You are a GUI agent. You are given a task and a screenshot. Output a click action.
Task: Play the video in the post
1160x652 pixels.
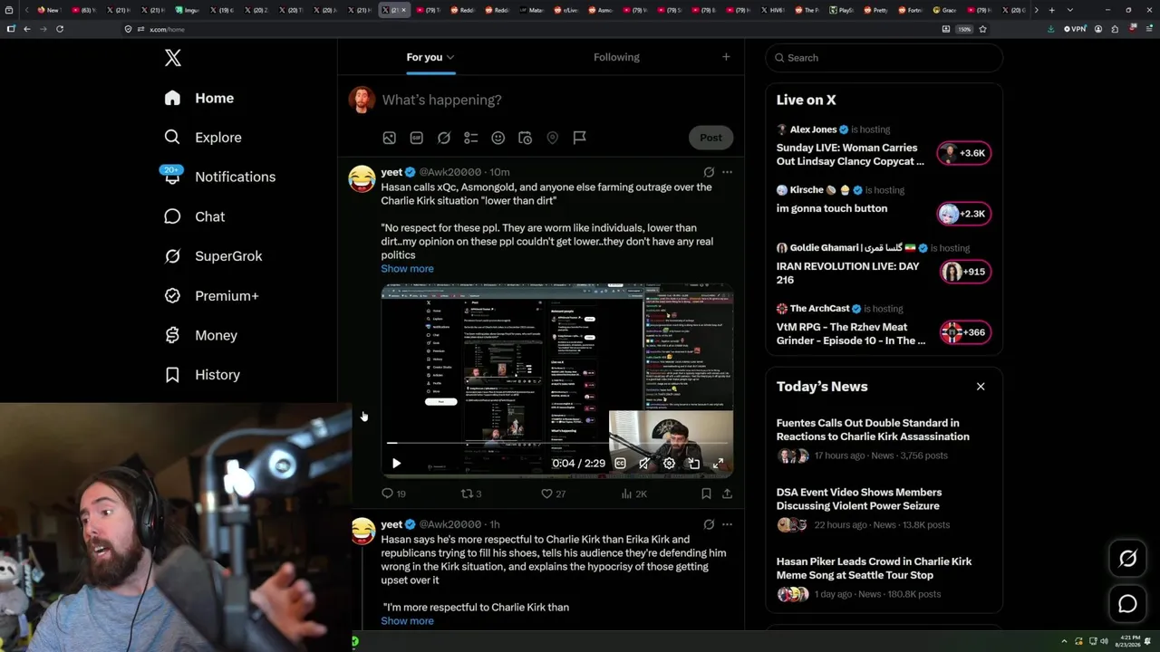click(x=396, y=463)
